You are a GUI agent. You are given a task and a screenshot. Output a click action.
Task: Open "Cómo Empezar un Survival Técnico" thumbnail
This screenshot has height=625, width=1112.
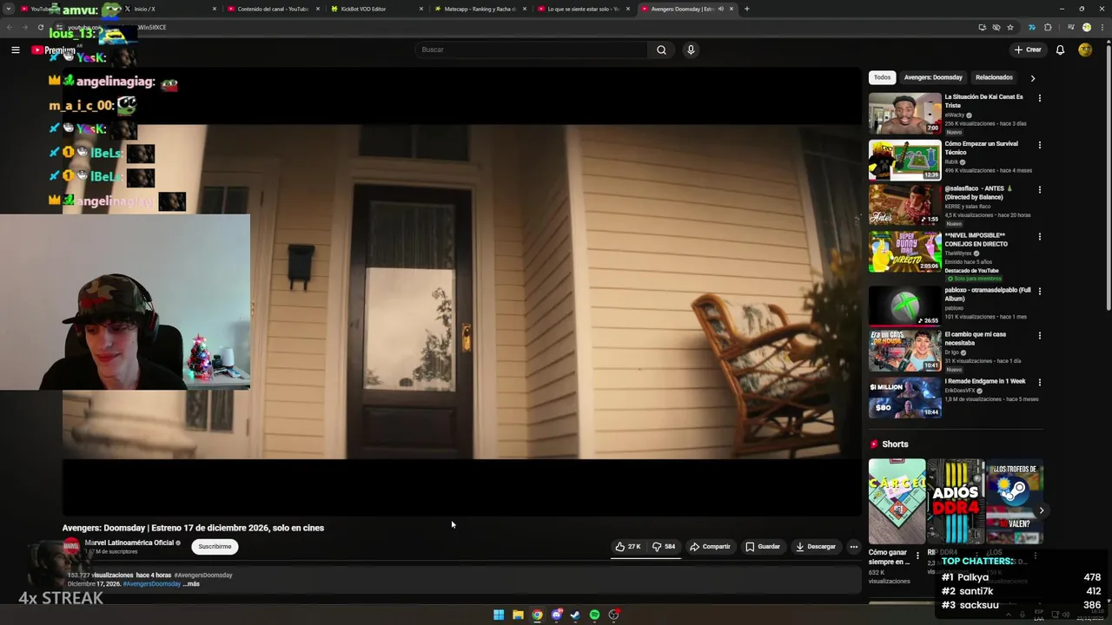tap(904, 160)
